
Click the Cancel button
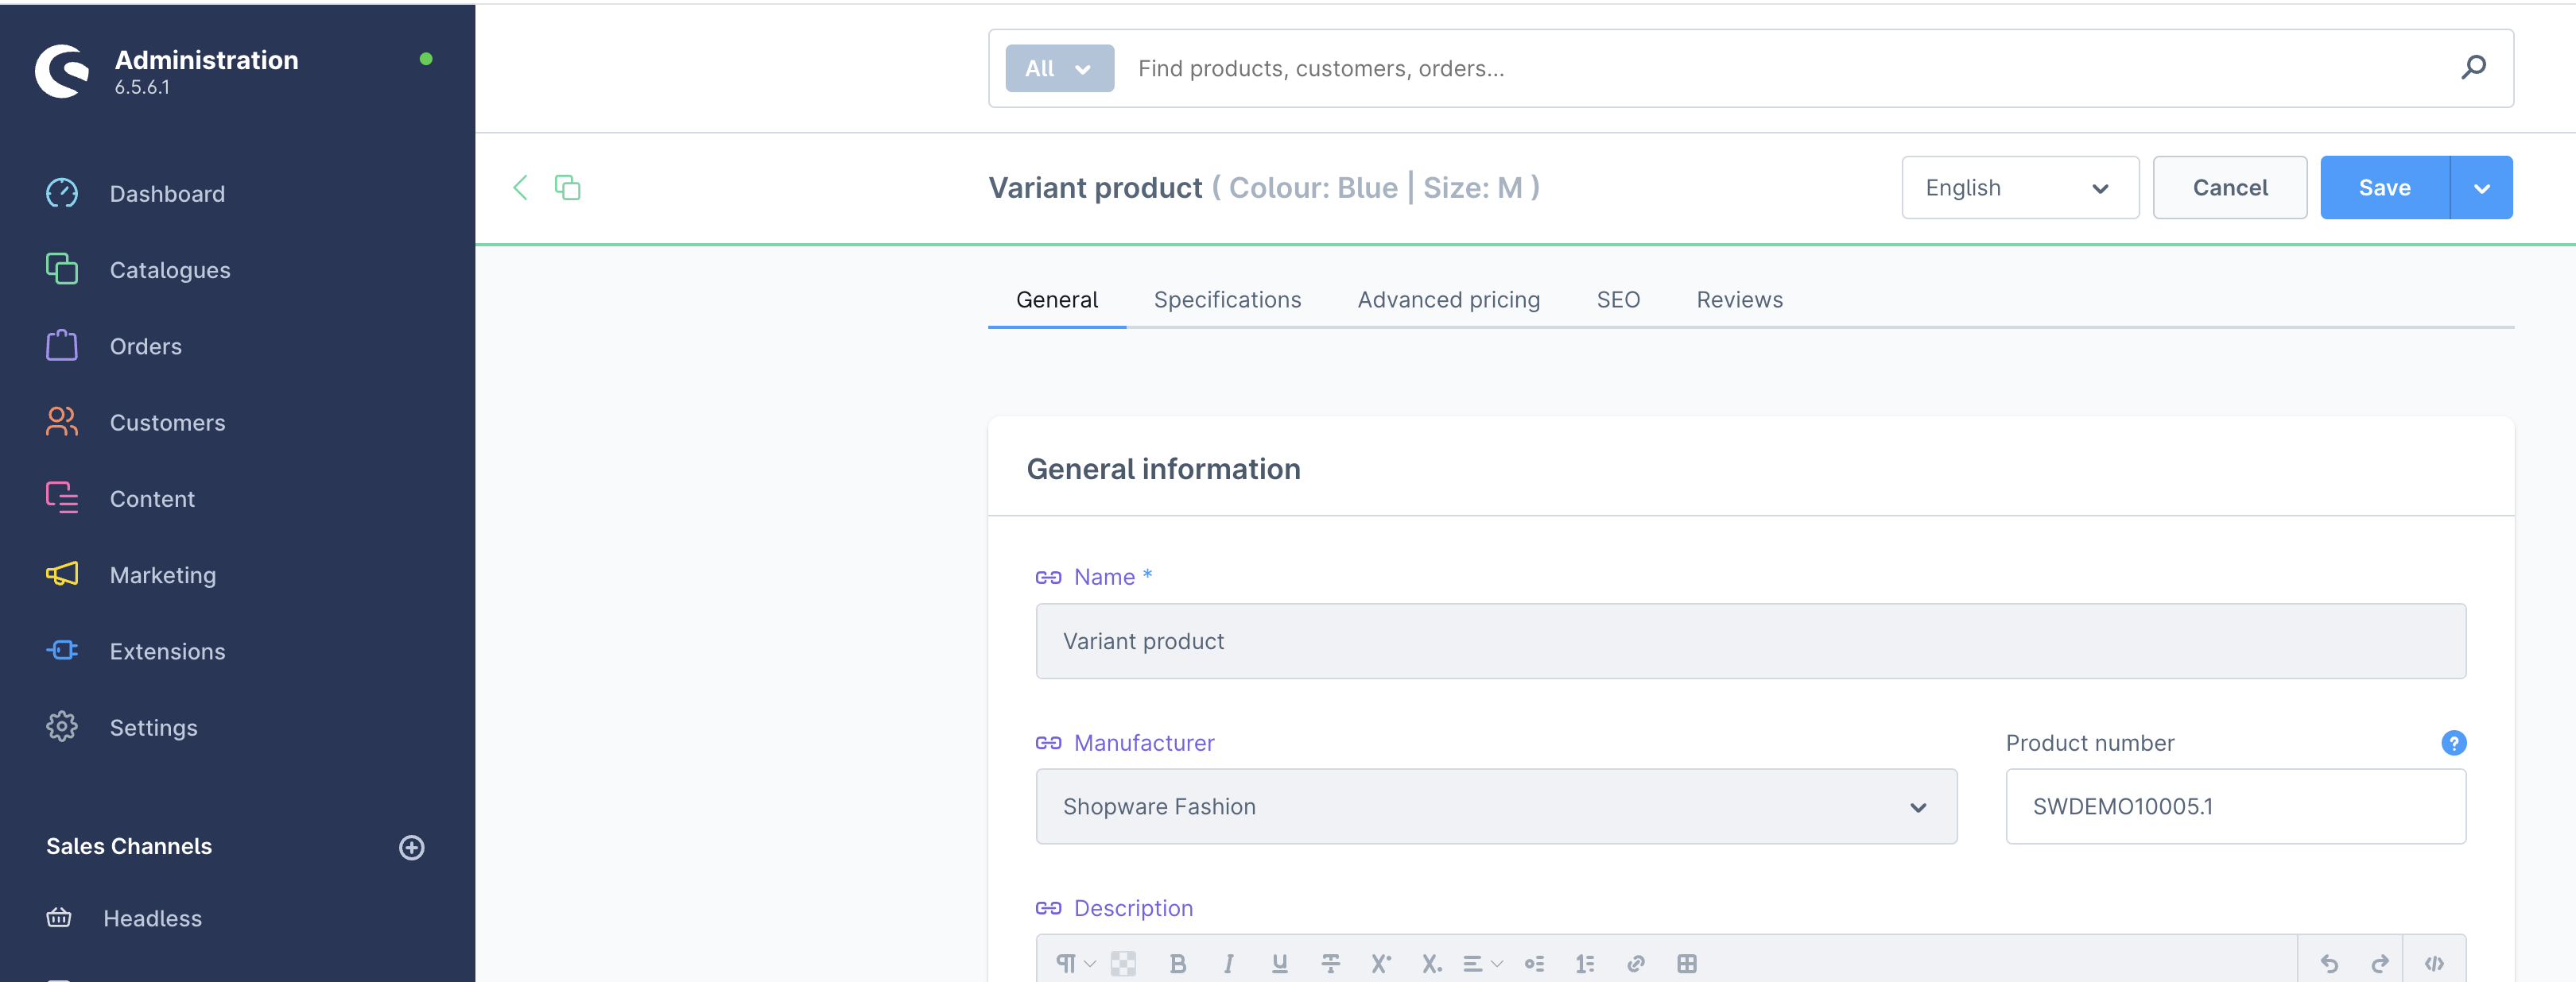tap(2229, 187)
